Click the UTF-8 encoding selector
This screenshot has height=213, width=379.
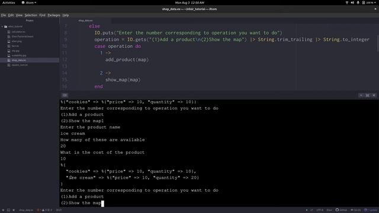[x=320, y=210]
